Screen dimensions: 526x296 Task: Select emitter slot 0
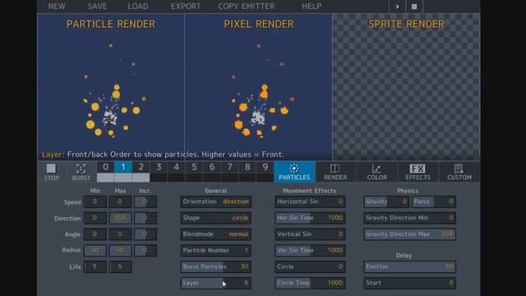pos(105,167)
